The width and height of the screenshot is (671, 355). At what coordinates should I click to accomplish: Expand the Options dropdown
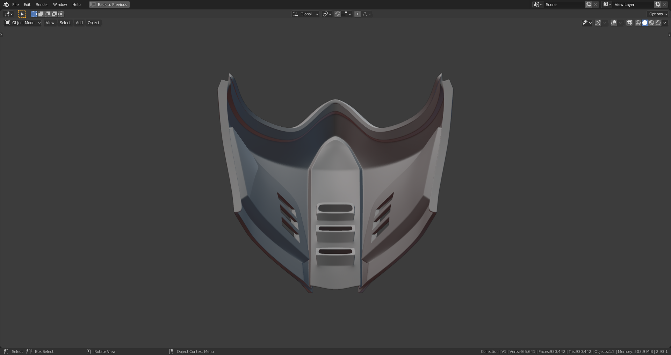pyautogui.click(x=658, y=14)
